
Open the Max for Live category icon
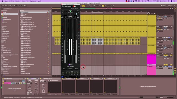coord(2,37)
